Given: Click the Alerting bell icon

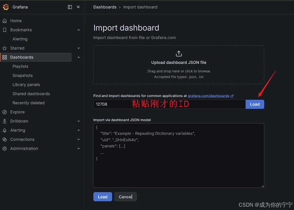Looking at the screenshot, I should point(5,130).
